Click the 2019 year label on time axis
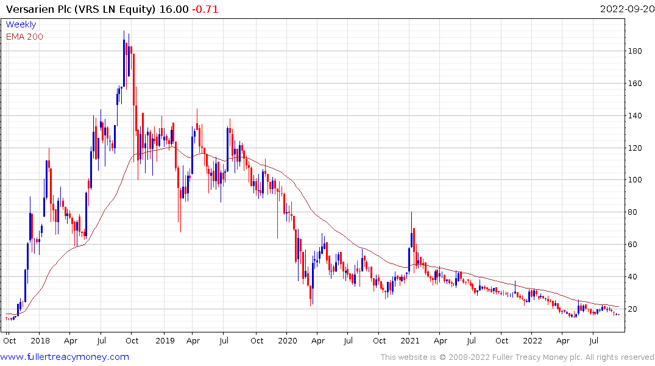The width and height of the screenshot is (655, 366). pos(165,340)
